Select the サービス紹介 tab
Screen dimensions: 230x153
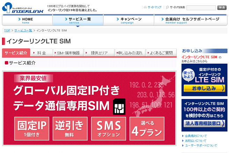click(16, 53)
